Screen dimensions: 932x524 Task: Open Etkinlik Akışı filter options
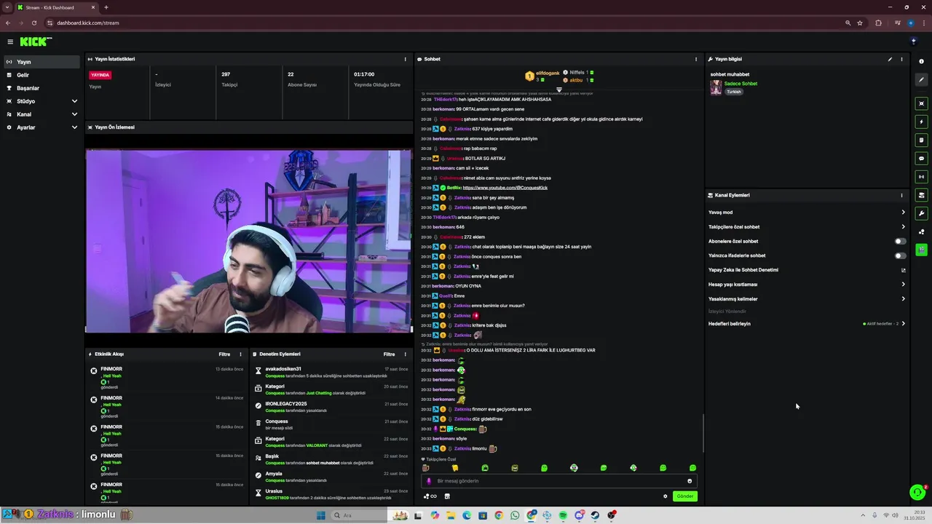coord(224,354)
